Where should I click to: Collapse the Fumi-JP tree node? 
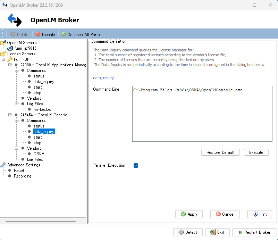[x=3, y=59]
